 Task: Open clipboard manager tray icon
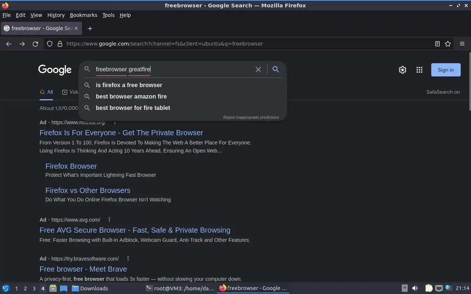[429, 288]
